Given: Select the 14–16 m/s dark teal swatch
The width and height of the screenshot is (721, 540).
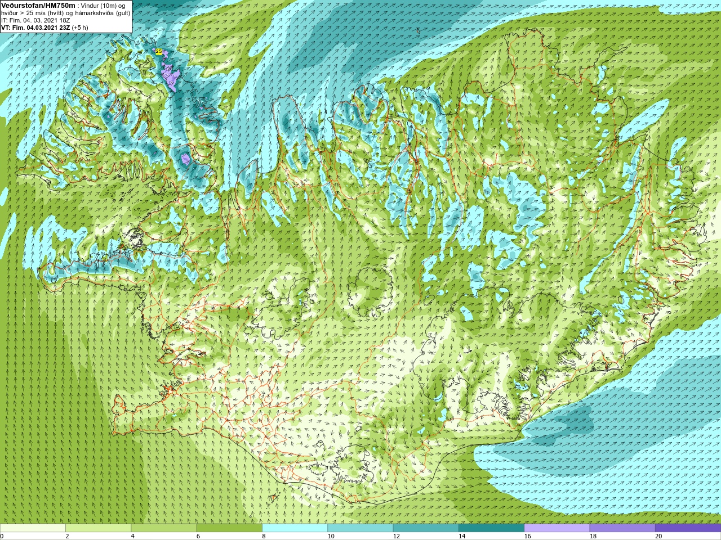Looking at the screenshot, I should pos(491,528).
